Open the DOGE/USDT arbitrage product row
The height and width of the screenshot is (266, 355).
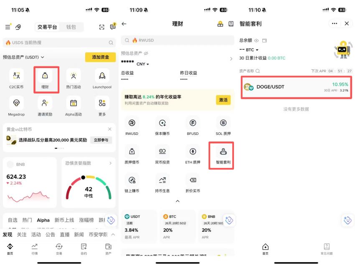pyautogui.click(x=296, y=87)
